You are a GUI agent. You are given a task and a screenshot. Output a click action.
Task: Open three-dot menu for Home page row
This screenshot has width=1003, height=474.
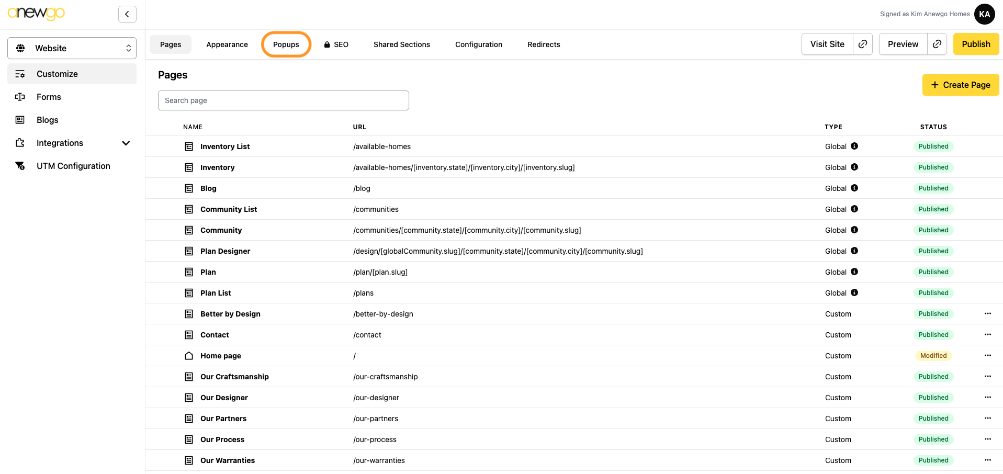point(987,356)
